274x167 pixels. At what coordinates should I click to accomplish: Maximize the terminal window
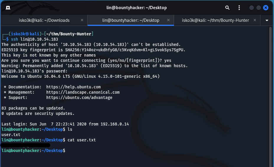(259, 8)
